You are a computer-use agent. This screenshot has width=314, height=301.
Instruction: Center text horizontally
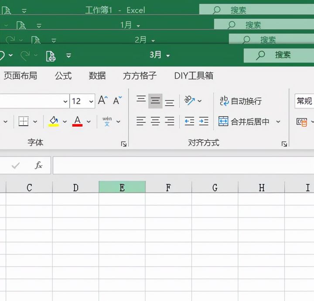point(155,121)
